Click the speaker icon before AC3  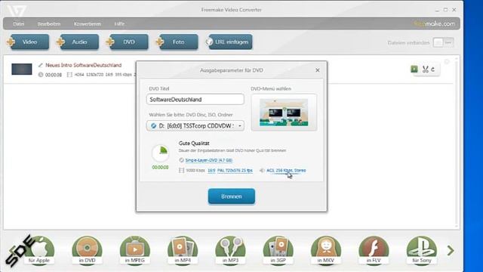pos(262,170)
